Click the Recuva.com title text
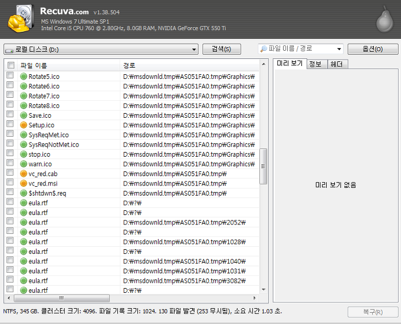 point(64,11)
